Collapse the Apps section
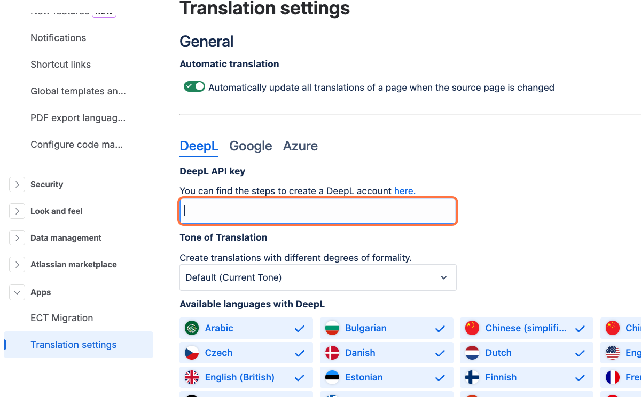Viewport: 641px width, 397px height. (x=17, y=292)
